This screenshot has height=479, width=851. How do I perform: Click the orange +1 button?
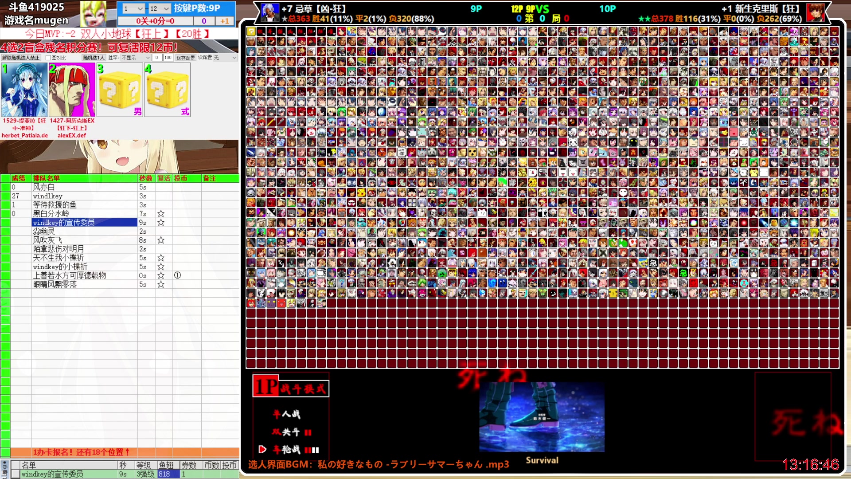[x=225, y=21]
